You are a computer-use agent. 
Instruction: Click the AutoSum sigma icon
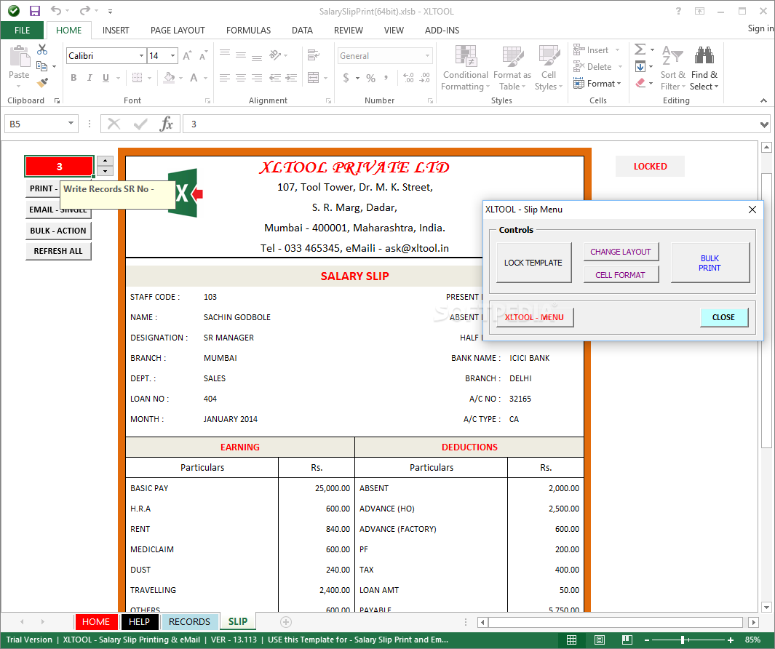click(640, 49)
